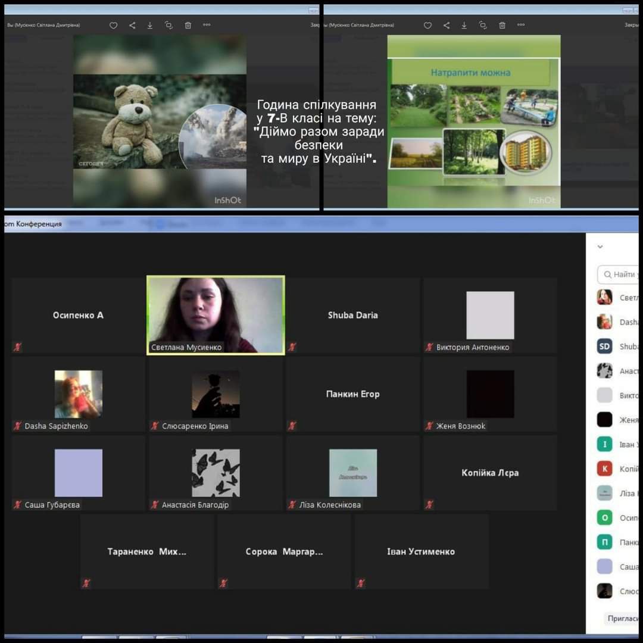The image size is (643, 643).
Task: Open more options menu above teddy bear photo
Action: coord(207,26)
